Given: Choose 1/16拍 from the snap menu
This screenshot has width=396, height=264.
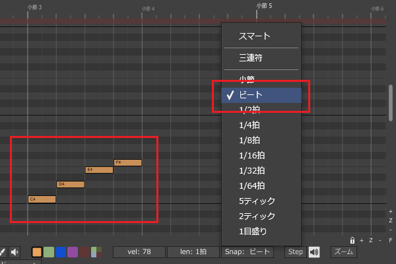Looking at the screenshot, I should point(251,155).
